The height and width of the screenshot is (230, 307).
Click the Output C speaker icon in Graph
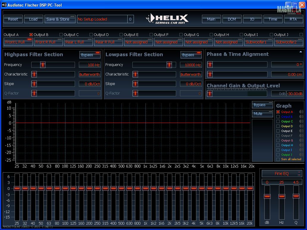tap(301, 122)
